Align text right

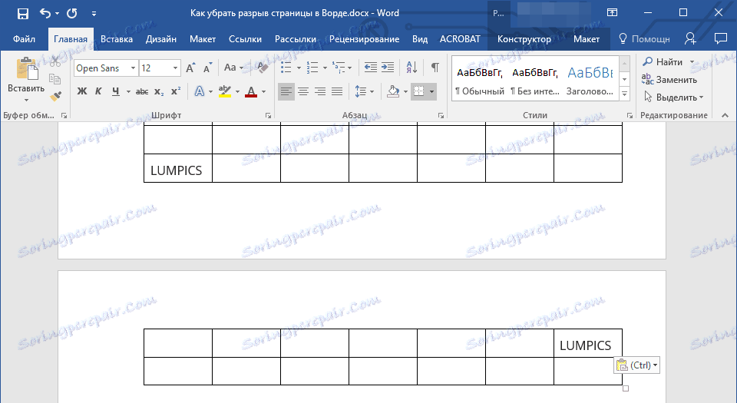(320, 91)
